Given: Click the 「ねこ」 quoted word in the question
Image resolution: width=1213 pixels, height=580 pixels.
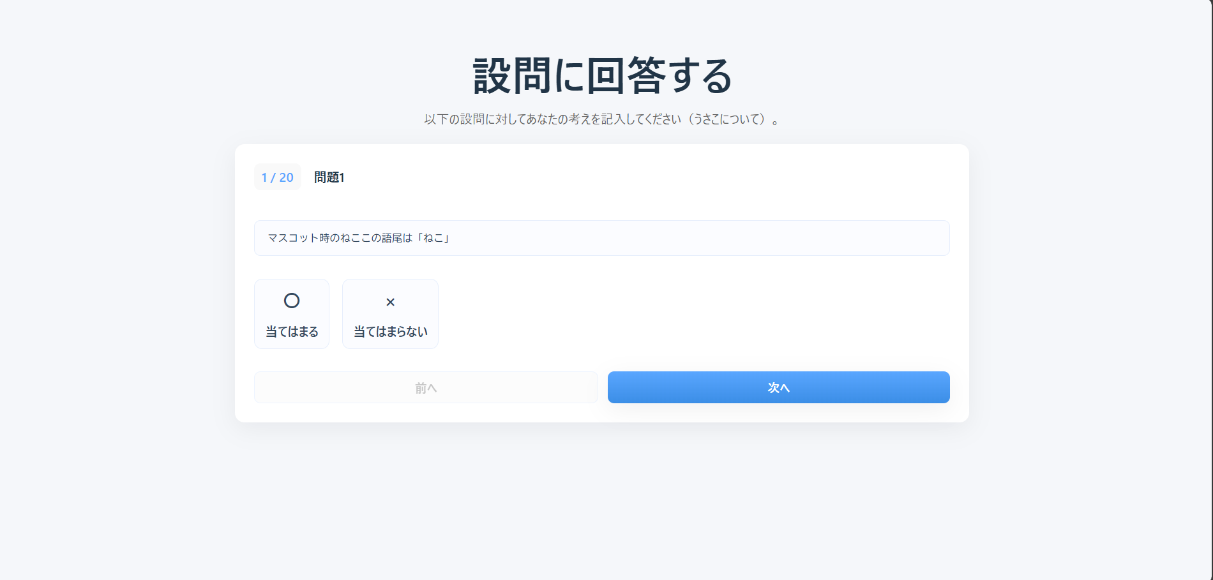Looking at the screenshot, I should point(433,238).
